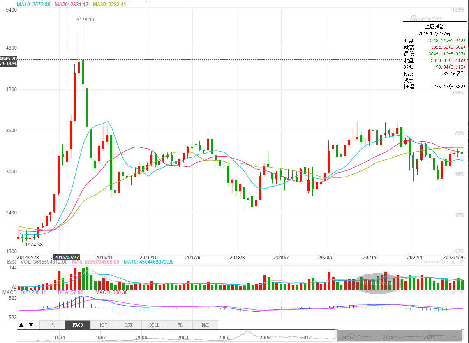The height and width of the screenshot is (343, 469).
Task: Click the left handle of timeline range
Action: point(336,336)
